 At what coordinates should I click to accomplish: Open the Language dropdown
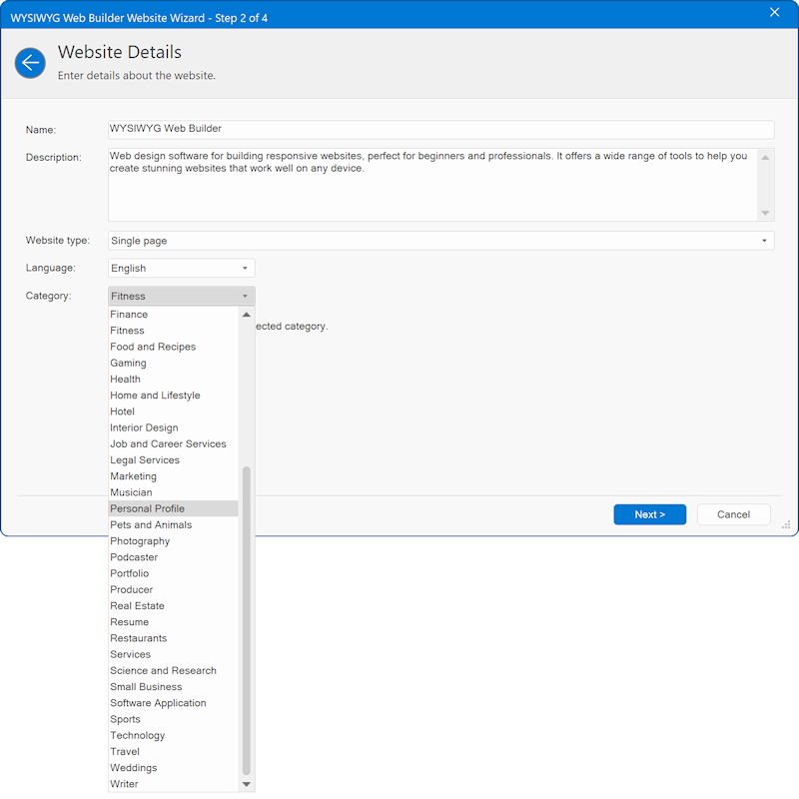click(x=182, y=268)
